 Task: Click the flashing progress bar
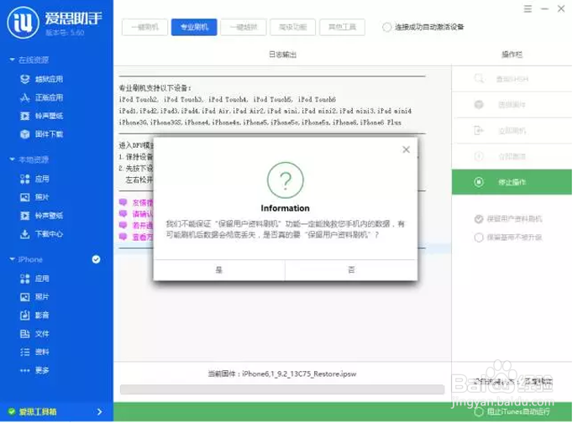282,389
